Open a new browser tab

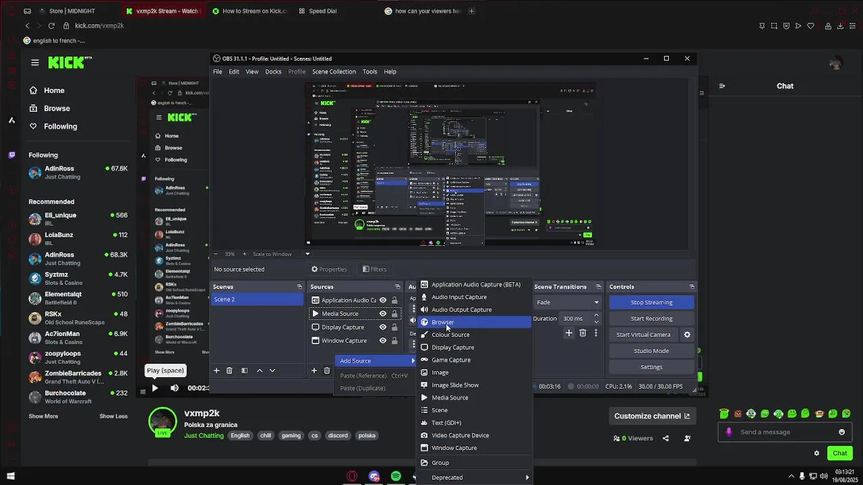tap(471, 11)
